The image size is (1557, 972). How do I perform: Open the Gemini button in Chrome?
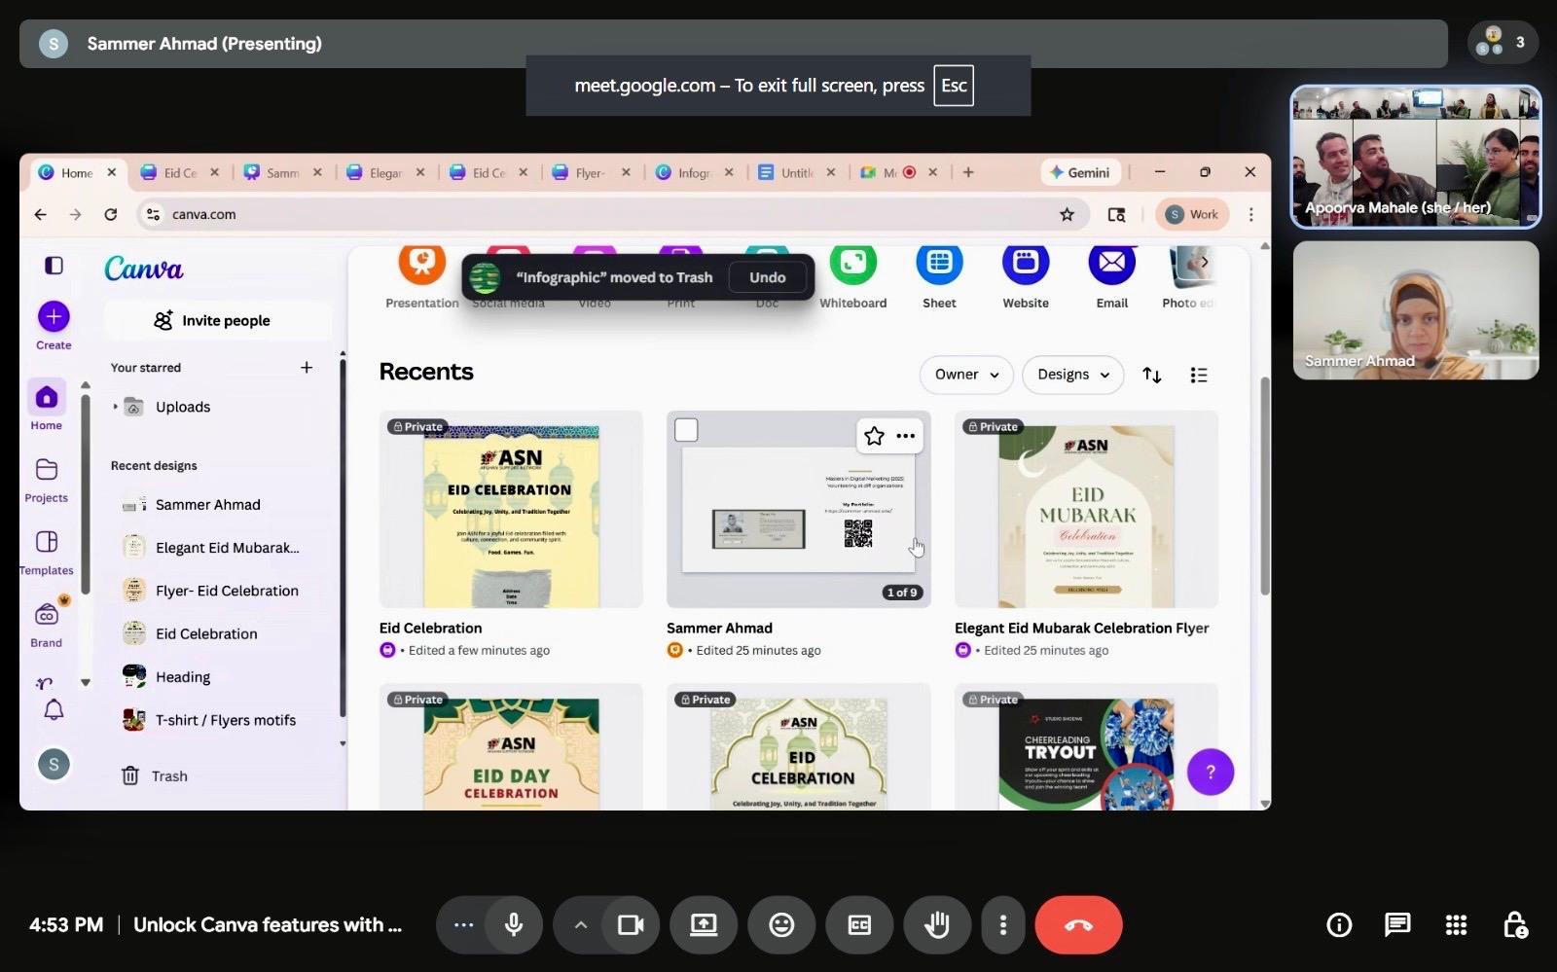pos(1080,172)
